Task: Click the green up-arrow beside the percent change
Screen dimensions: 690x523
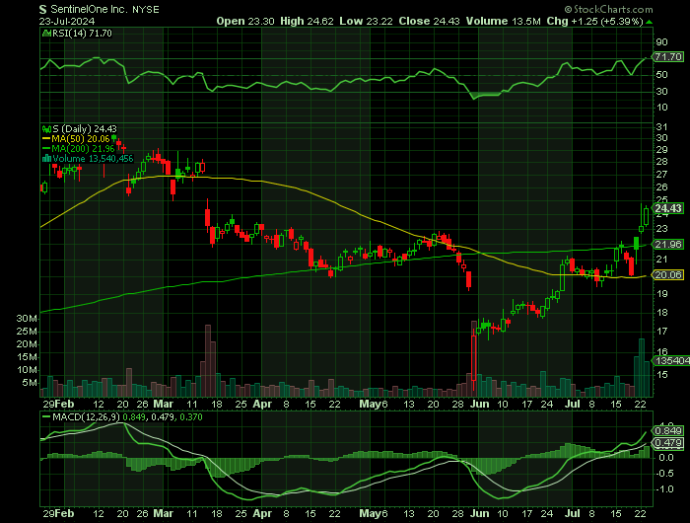Action: click(650, 22)
